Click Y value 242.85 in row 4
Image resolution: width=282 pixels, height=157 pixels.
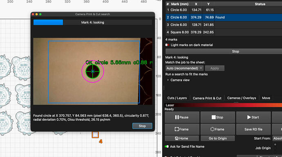click(208, 32)
